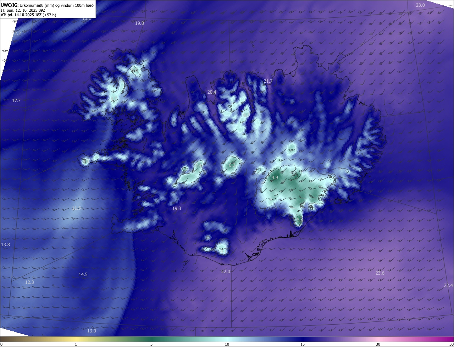The image size is (454, 347).
Task: Click the 12.3 value label on the map
Action: tap(29, 282)
